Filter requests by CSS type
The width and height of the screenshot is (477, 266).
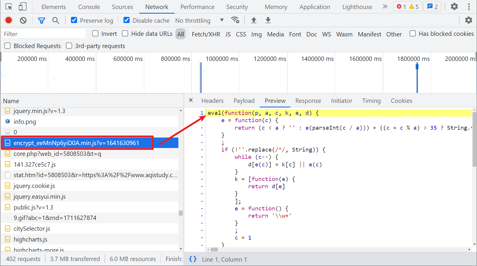241,34
